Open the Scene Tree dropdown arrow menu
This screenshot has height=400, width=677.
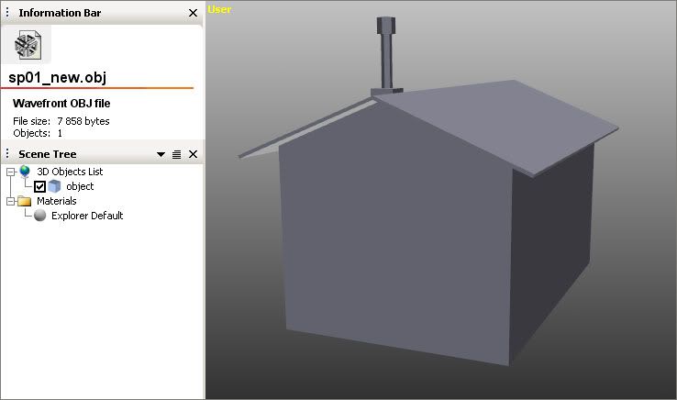click(x=161, y=154)
